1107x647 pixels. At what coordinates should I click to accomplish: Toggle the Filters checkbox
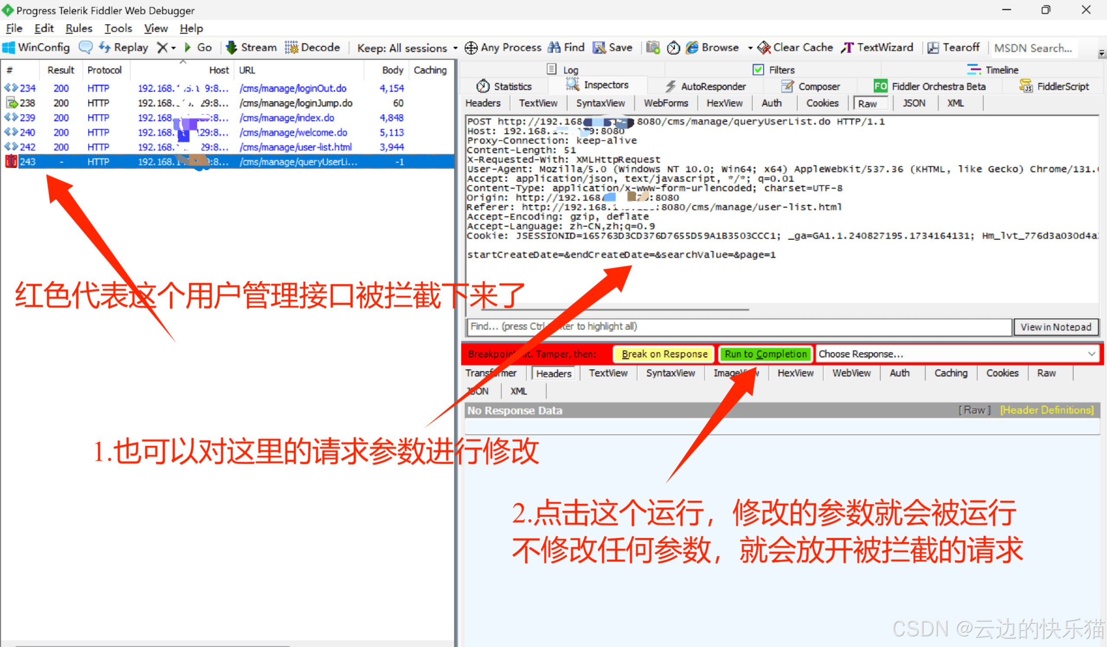tap(758, 70)
